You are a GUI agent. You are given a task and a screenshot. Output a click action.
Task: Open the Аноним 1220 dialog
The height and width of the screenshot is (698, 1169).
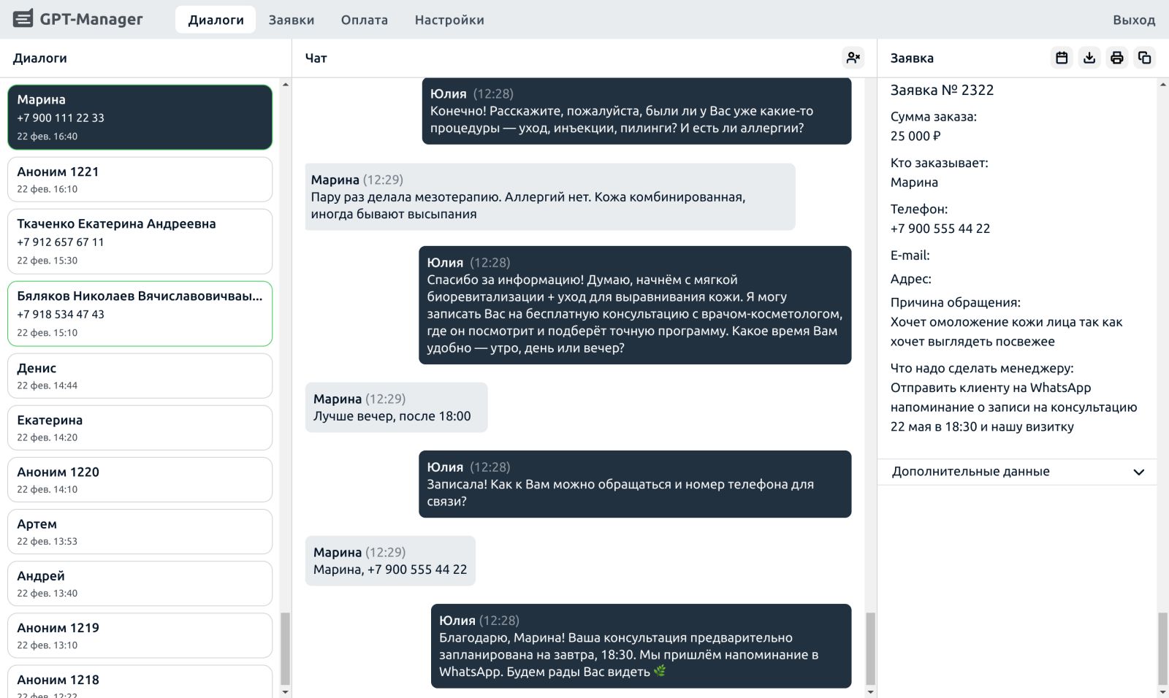click(x=140, y=480)
